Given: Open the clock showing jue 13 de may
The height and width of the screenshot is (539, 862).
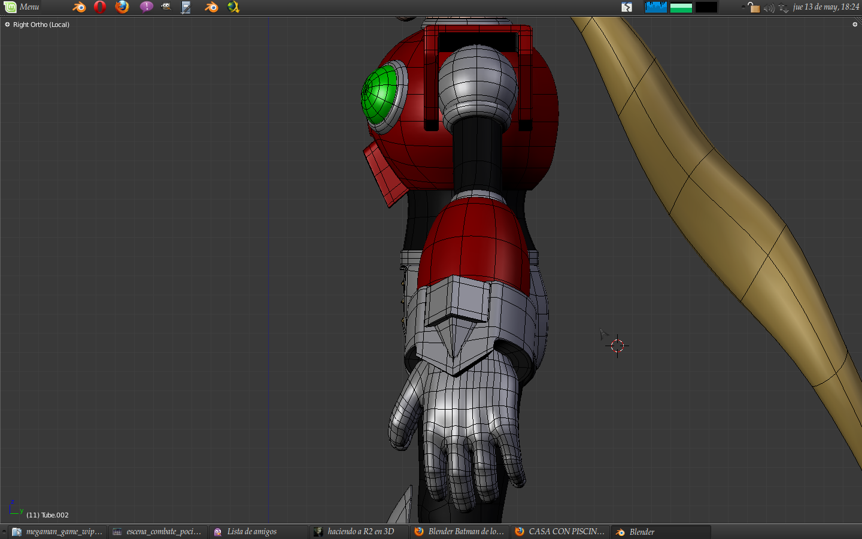Looking at the screenshot, I should (x=826, y=7).
